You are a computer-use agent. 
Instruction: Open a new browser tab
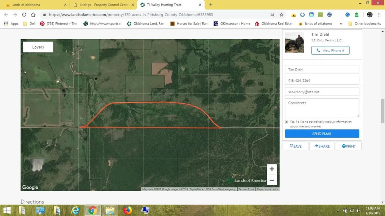(211, 5)
